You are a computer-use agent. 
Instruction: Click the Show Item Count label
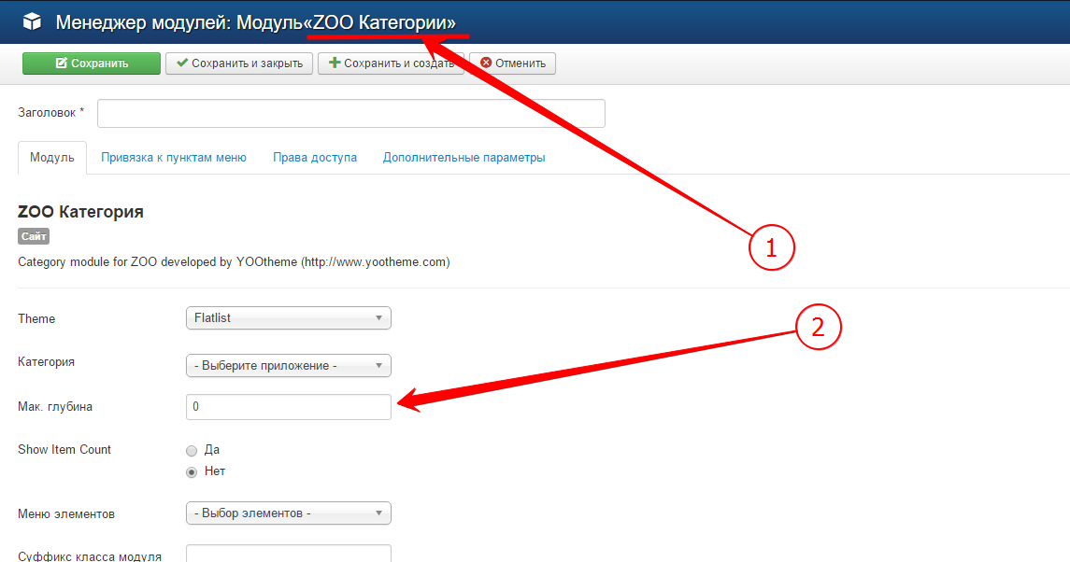(64, 449)
